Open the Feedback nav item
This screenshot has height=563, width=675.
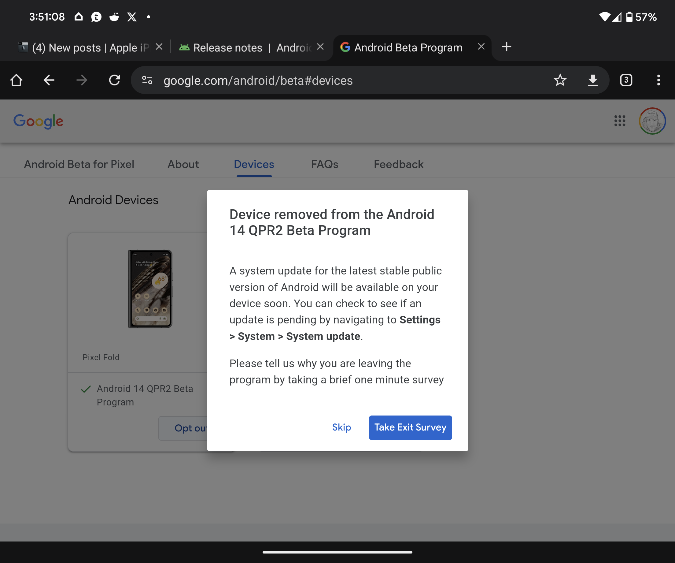point(399,164)
